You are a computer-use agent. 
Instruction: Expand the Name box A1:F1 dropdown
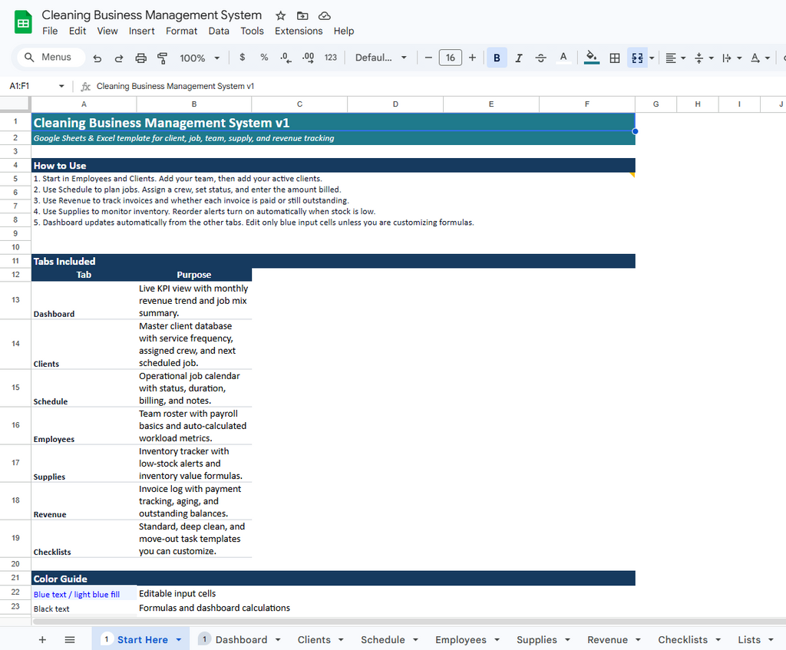point(61,86)
